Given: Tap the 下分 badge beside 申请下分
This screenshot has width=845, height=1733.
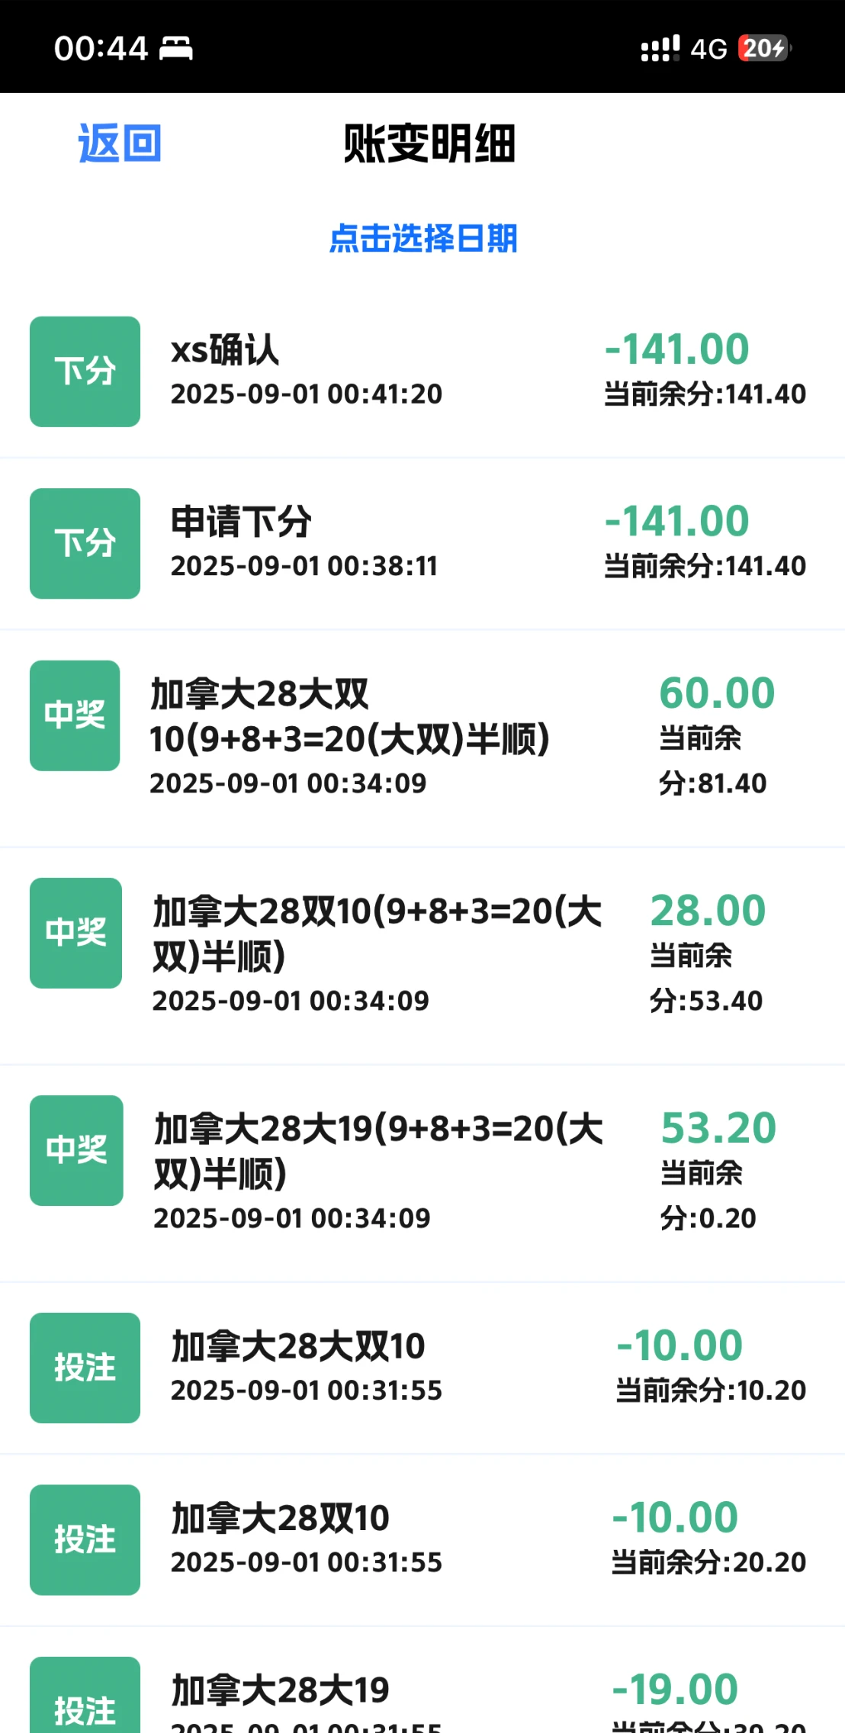Looking at the screenshot, I should 85,543.
